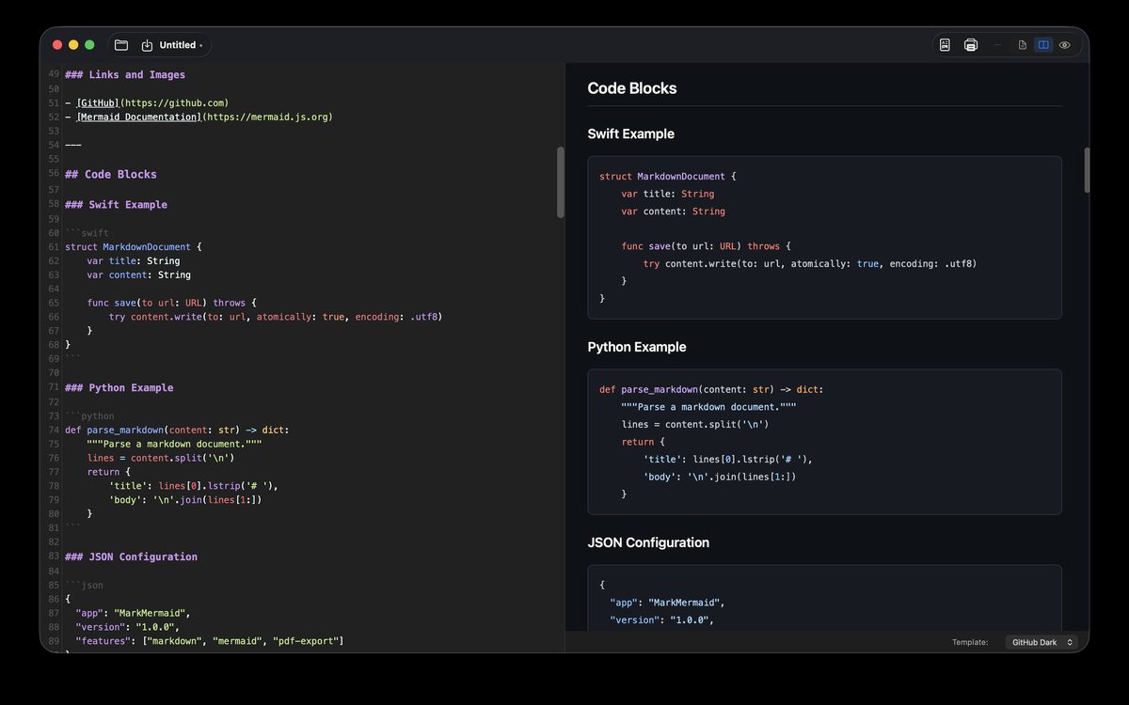Click '"app": "MarkMermaid"' in preview JSON block
Screen dimensions: 1129x705
click(x=667, y=603)
